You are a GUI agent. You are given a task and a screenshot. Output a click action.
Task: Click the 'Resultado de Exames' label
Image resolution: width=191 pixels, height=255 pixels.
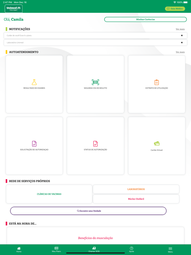point(34,88)
